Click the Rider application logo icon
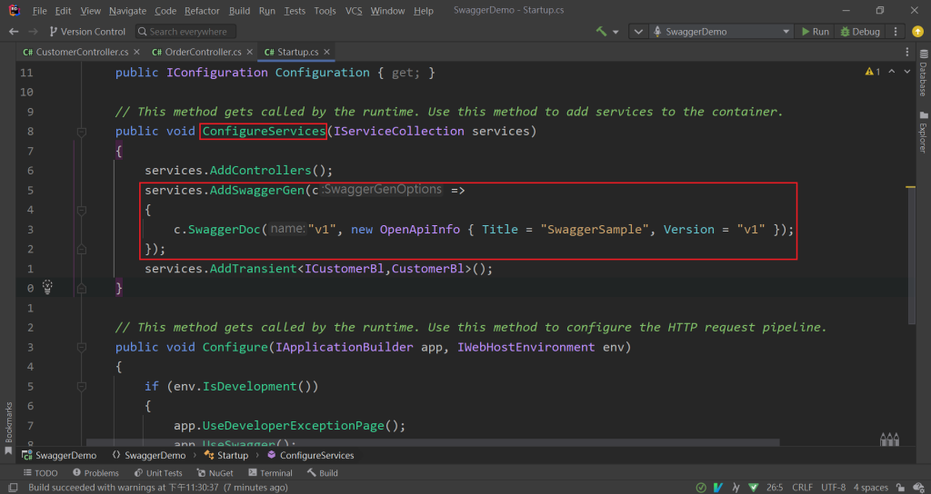Viewport: 931px width, 494px height. (14, 11)
